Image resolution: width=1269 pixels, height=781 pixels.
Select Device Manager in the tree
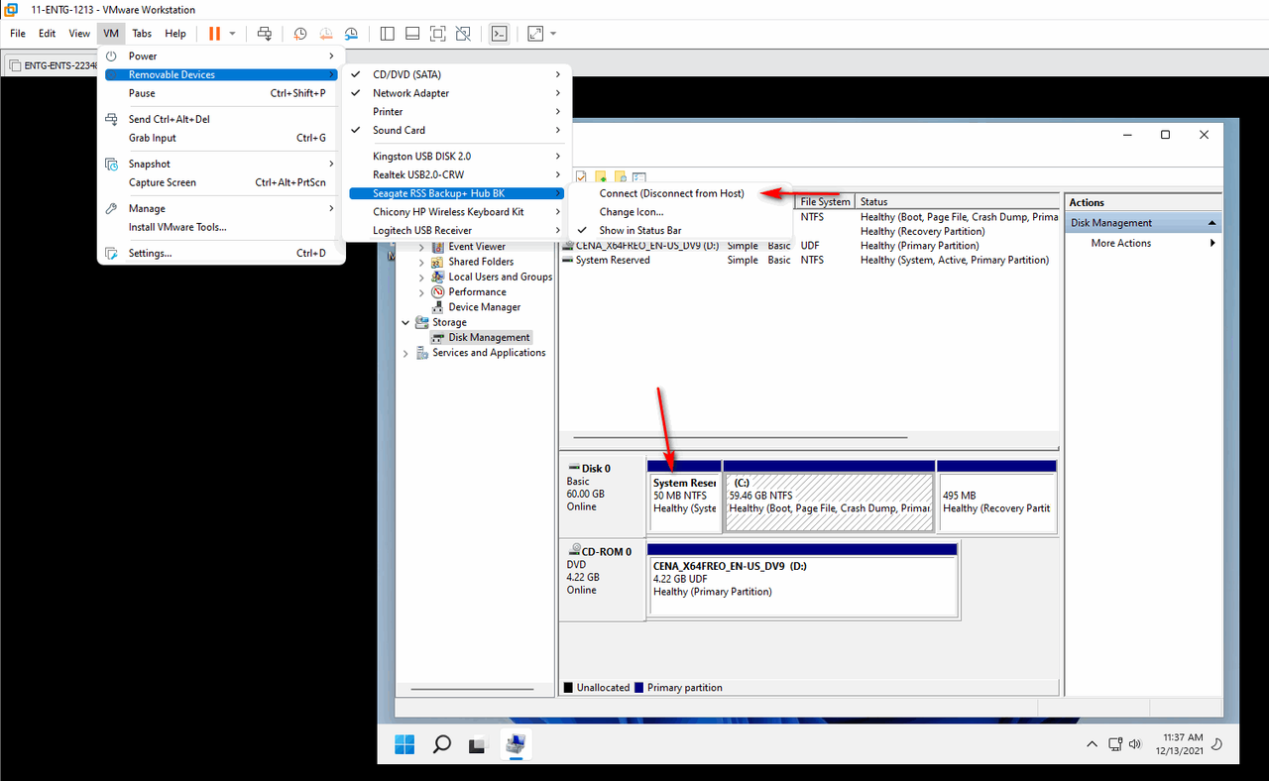pyautogui.click(x=484, y=307)
